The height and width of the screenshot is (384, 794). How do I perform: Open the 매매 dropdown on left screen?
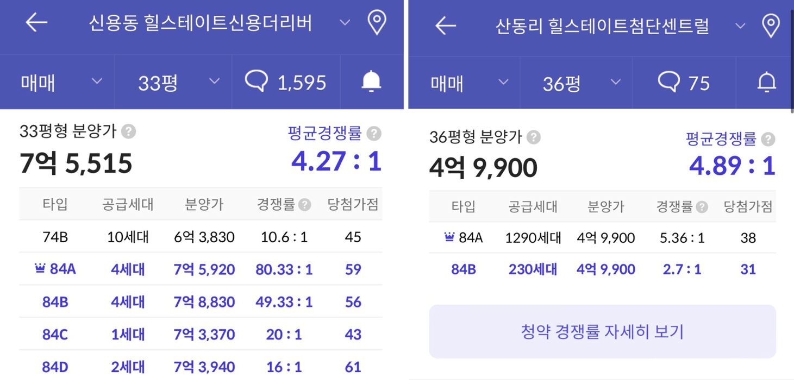pyautogui.click(x=61, y=83)
